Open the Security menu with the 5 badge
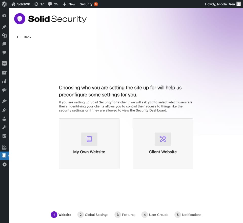 89,4
